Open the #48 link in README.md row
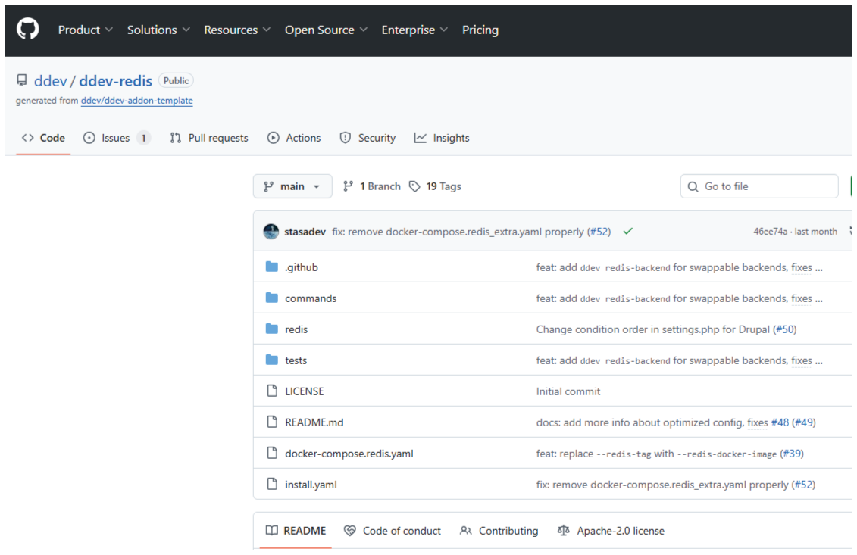The image size is (857, 555). [780, 422]
